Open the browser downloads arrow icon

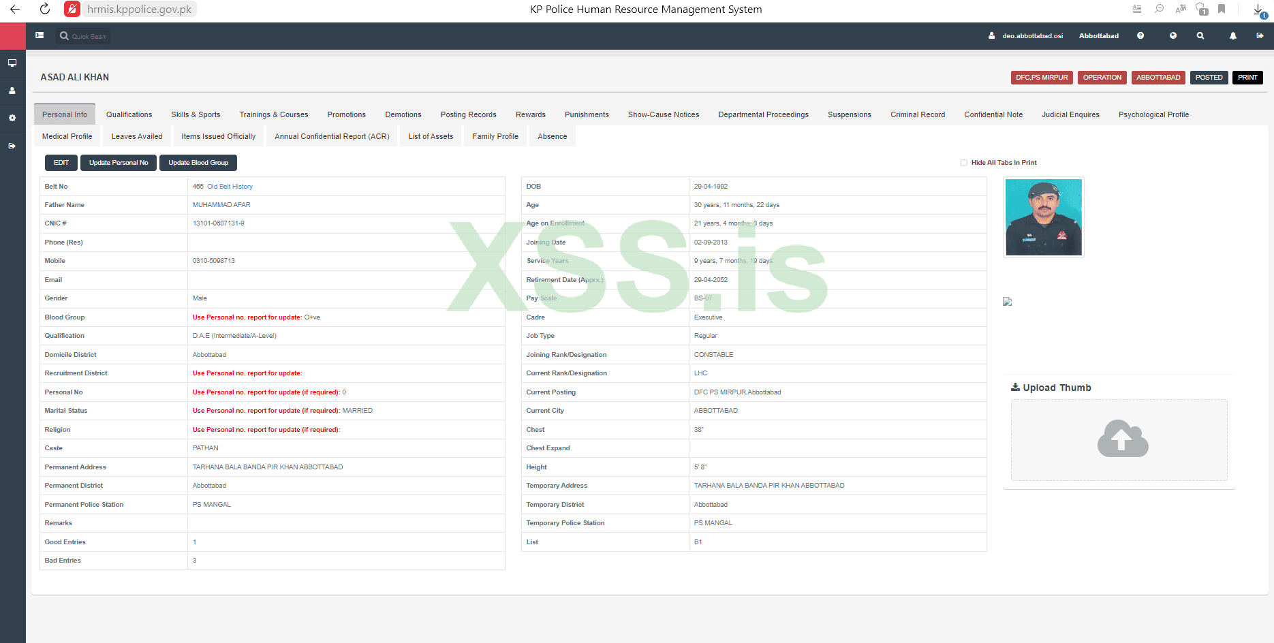point(1258,10)
